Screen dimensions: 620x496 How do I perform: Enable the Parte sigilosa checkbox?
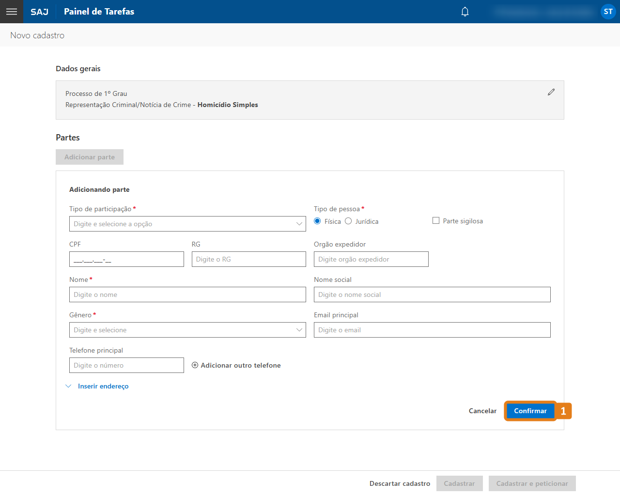pyautogui.click(x=436, y=221)
